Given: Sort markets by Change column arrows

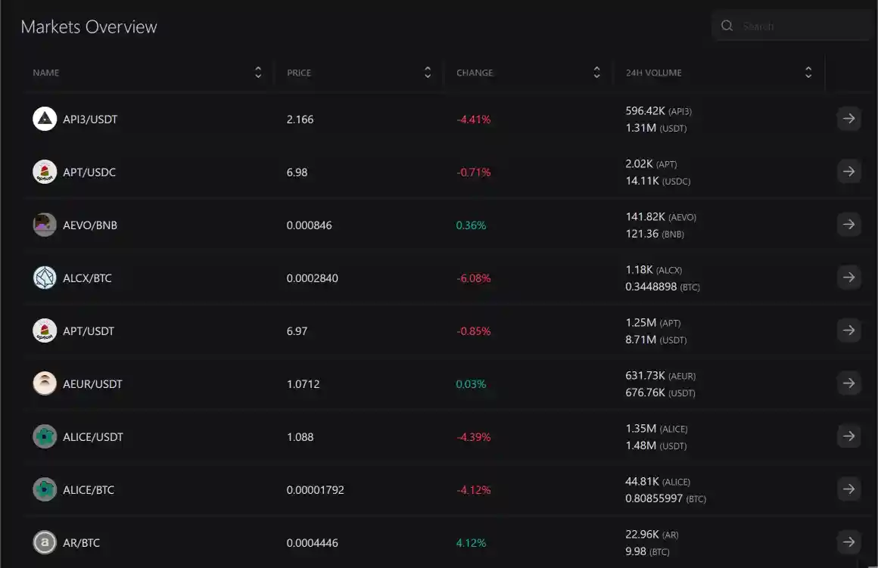Looking at the screenshot, I should pyautogui.click(x=597, y=73).
